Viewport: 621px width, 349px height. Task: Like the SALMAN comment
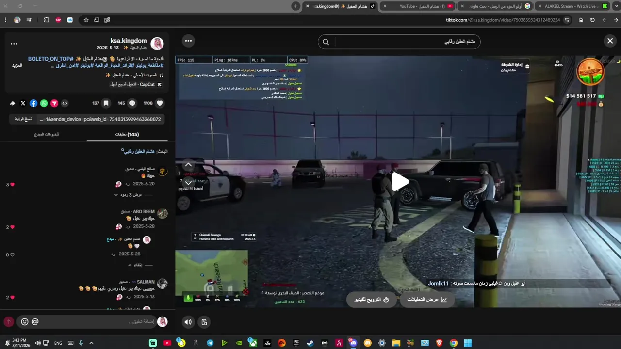(x=12, y=297)
